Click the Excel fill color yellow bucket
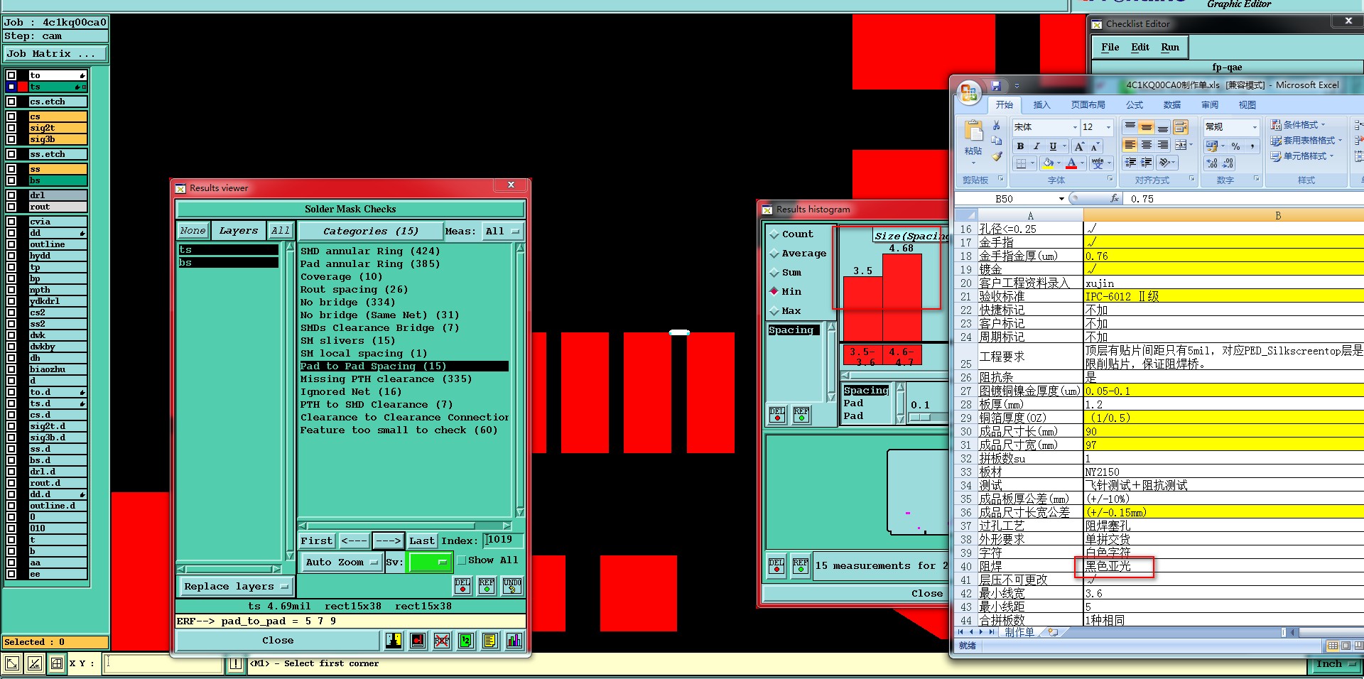Viewport: 1364px width, 679px height. (x=1048, y=163)
